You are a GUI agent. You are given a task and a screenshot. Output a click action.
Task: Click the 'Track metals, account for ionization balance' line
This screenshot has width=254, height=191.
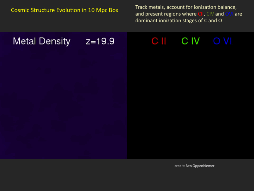[186, 7]
